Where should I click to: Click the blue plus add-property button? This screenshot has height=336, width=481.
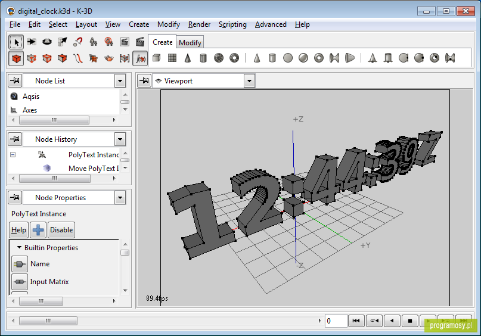click(x=38, y=230)
